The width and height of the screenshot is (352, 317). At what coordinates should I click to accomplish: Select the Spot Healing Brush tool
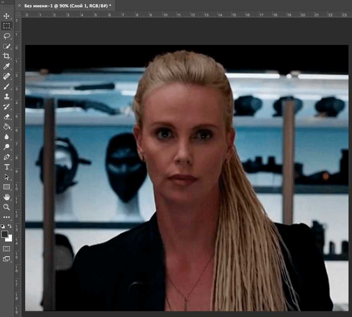coord(7,77)
